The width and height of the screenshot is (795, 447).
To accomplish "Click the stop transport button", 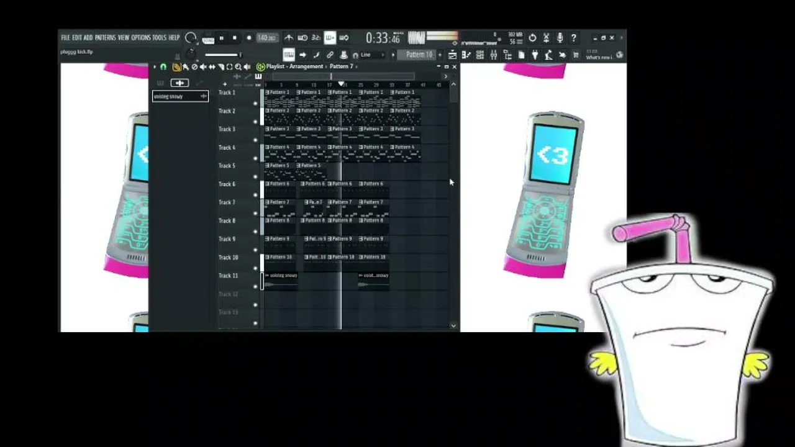I will pos(235,38).
